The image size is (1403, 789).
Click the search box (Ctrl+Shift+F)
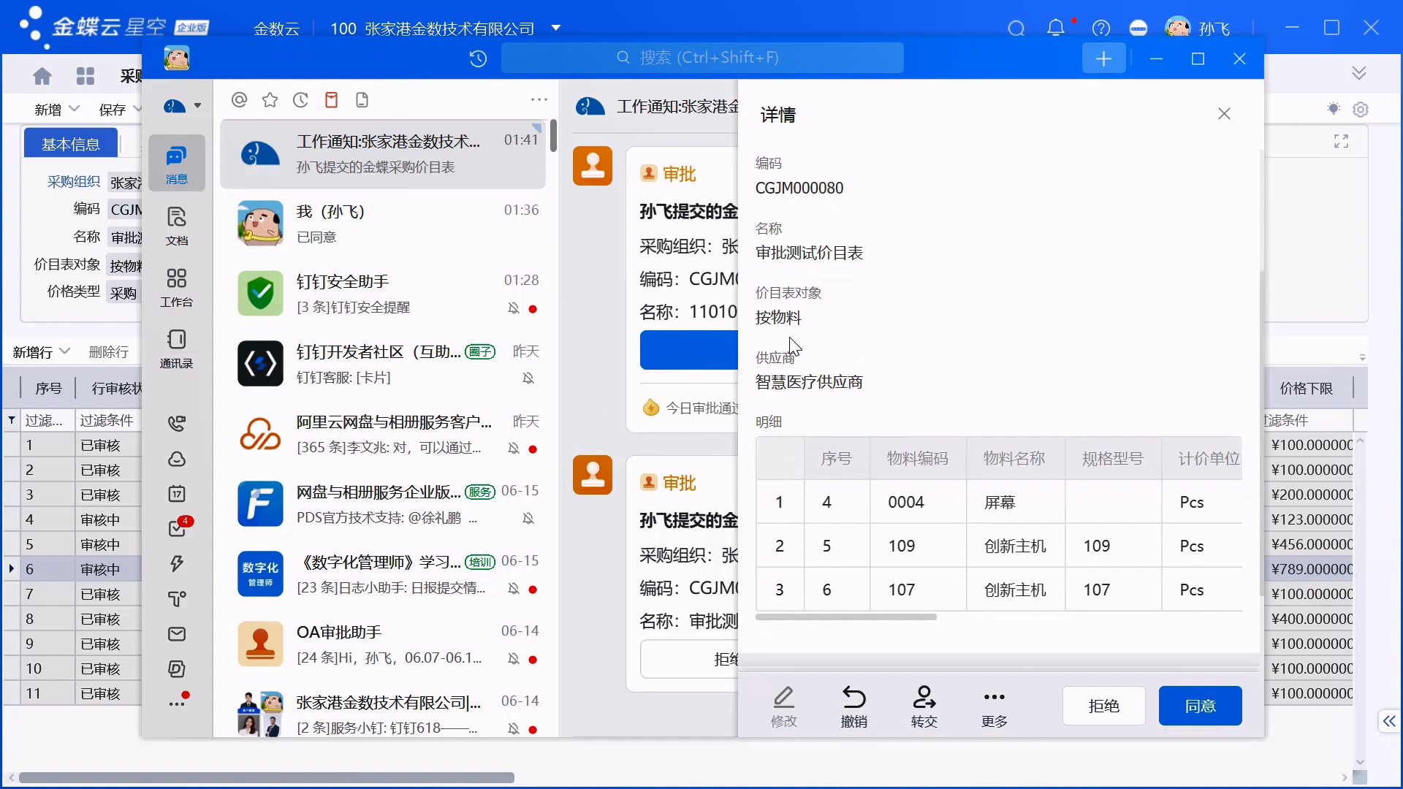pos(701,58)
